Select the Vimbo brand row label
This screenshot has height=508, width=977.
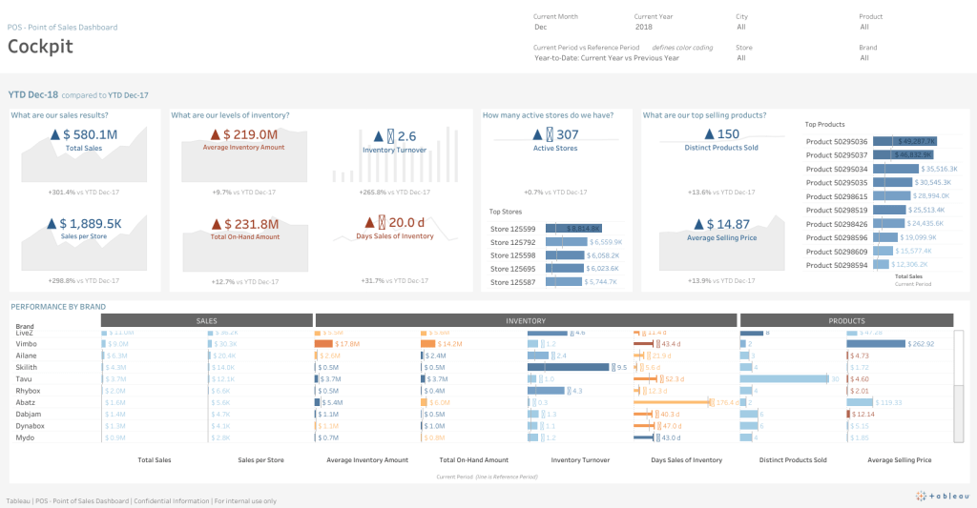point(28,343)
